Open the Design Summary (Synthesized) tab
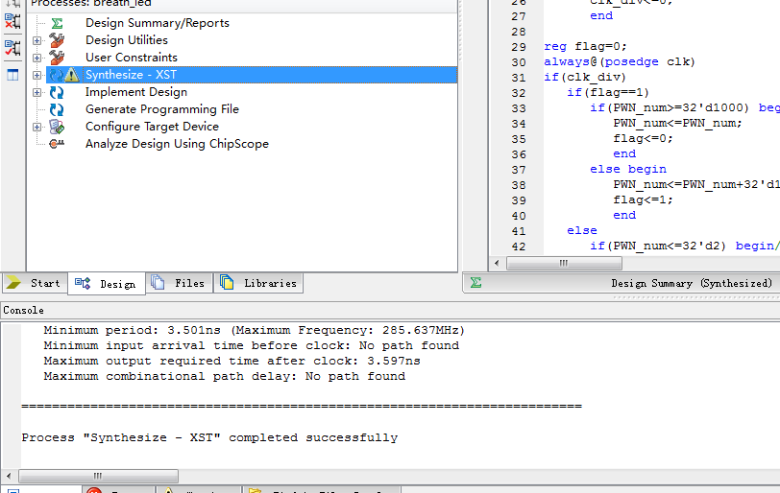 point(691,283)
